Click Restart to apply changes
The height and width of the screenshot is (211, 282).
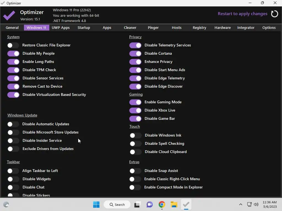click(242, 14)
